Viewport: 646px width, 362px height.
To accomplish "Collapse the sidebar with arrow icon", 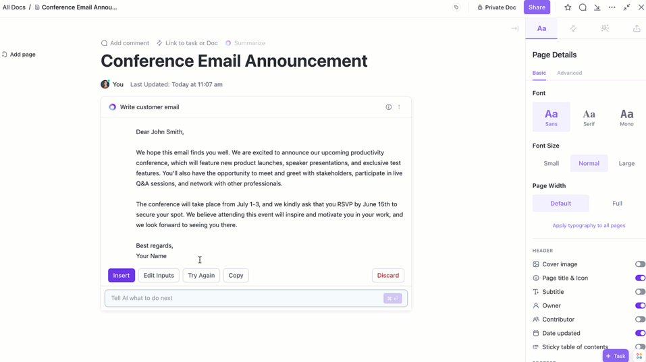I will pos(514,28).
